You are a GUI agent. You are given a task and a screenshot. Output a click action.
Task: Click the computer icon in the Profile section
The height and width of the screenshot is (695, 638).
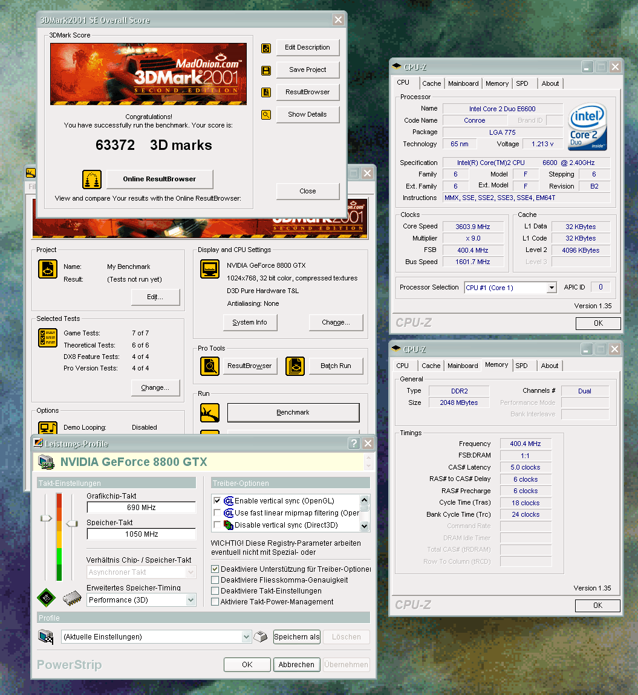(46, 637)
